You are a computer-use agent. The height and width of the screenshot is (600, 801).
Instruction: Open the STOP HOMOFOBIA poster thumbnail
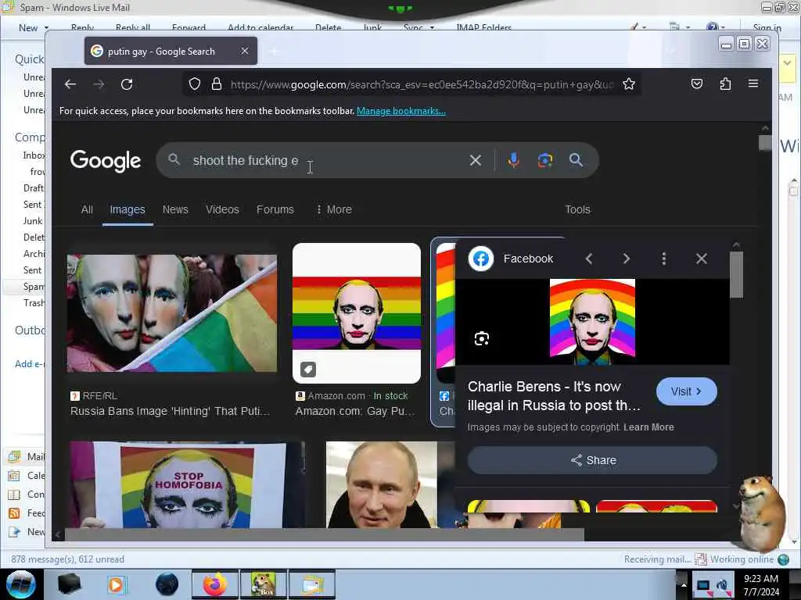coord(188,484)
